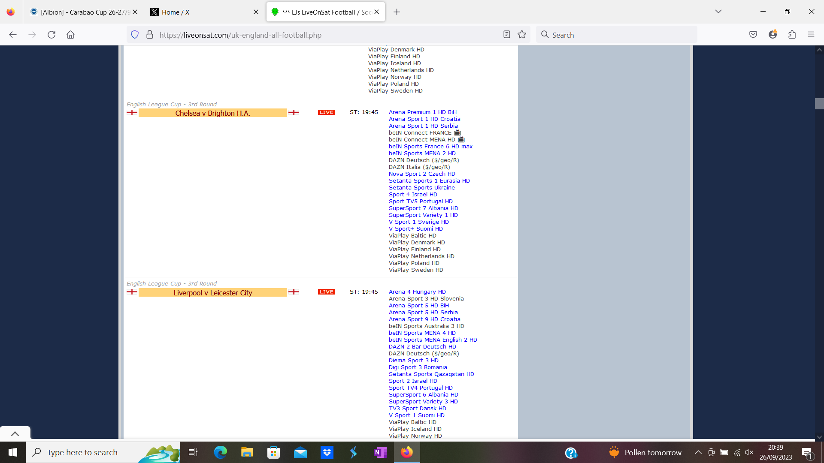This screenshot has width=824, height=463.
Task: Click TV icon beside beIN Connect FRANCE
Action: [x=457, y=133]
